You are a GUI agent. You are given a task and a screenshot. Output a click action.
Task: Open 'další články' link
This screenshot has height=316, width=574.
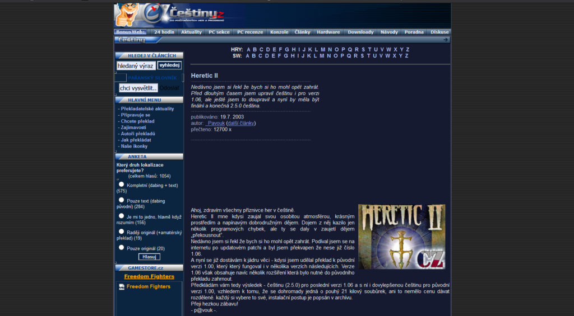click(241, 123)
